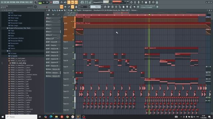Viewport: 213px width, 119px height.
Task: Select the Bass 1 pattern in picker
Action: coord(53,18)
